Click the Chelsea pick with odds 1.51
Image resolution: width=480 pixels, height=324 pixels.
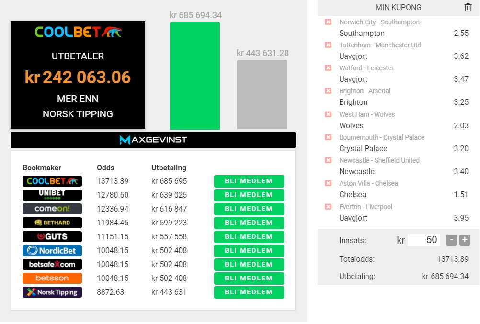[404, 195]
